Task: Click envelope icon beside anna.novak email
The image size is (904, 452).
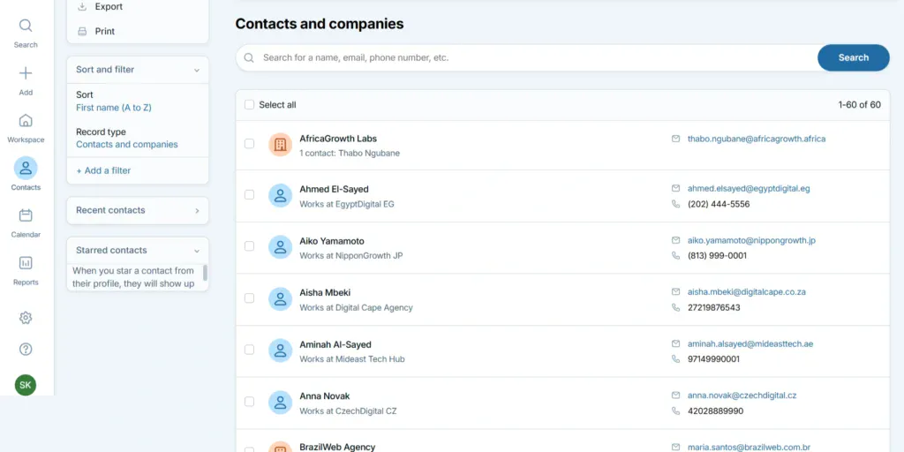Action: tap(675, 395)
